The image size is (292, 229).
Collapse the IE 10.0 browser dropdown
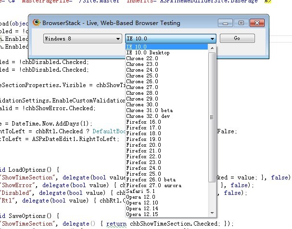pyautogui.click(x=171, y=38)
